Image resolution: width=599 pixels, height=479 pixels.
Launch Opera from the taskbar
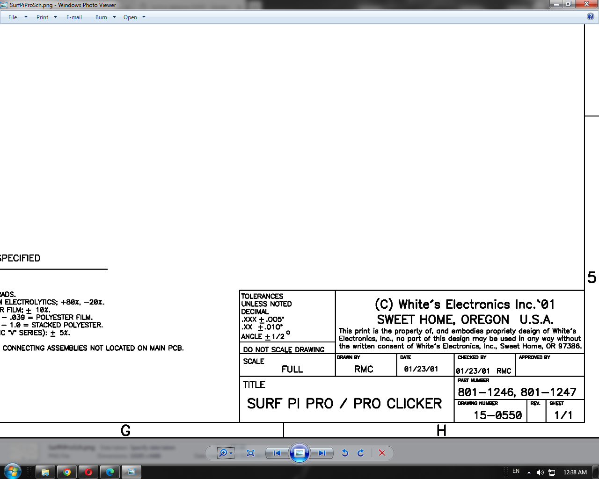[88, 472]
